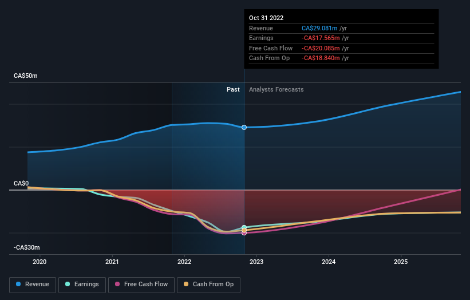
Task: Toggle the Cash From Op legend series
Action: tap(208, 285)
